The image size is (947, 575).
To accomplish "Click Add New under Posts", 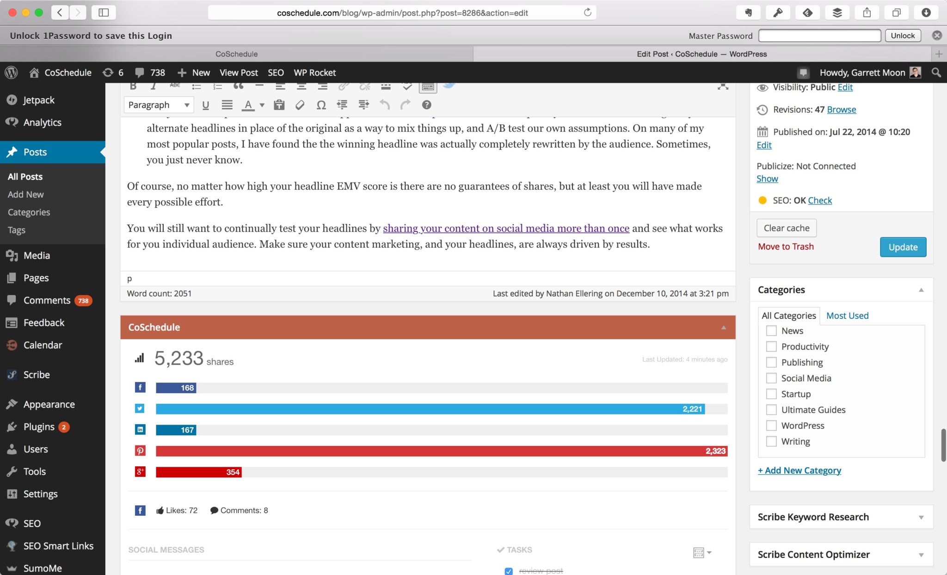I will click(x=25, y=194).
